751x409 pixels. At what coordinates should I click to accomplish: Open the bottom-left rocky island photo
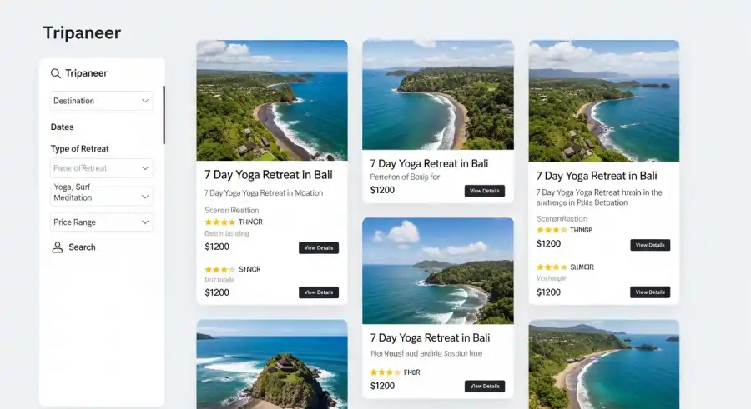[x=272, y=364]
